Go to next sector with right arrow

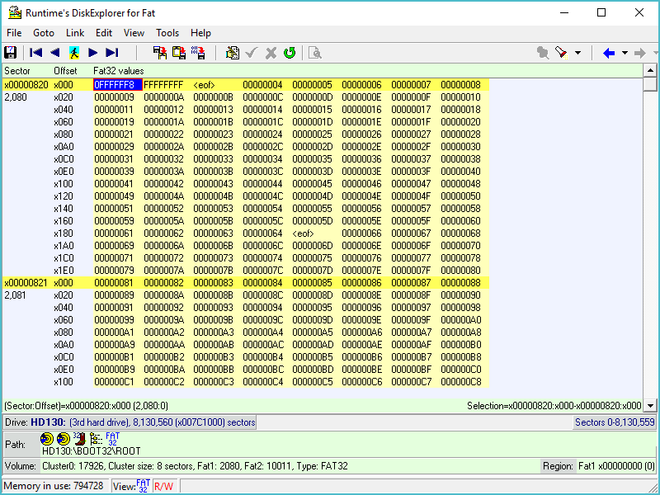92,53
